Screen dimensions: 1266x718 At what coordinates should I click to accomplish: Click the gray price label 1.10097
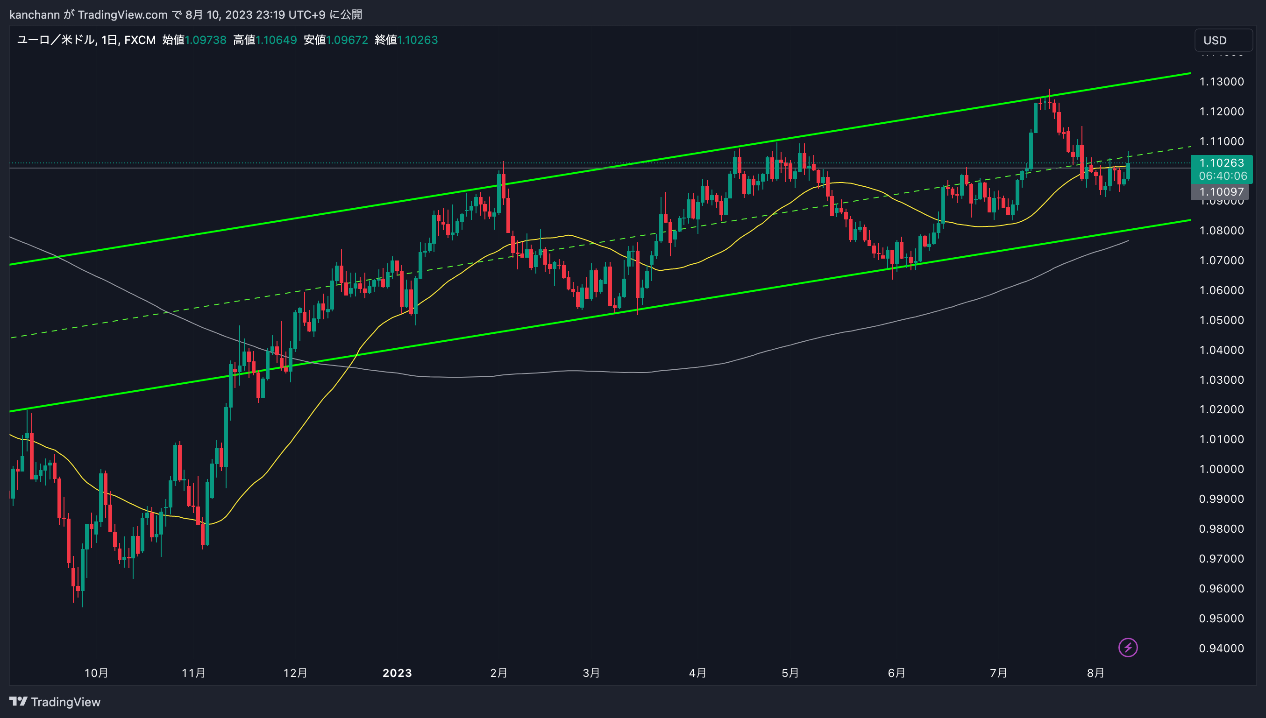coord(1221,192)
